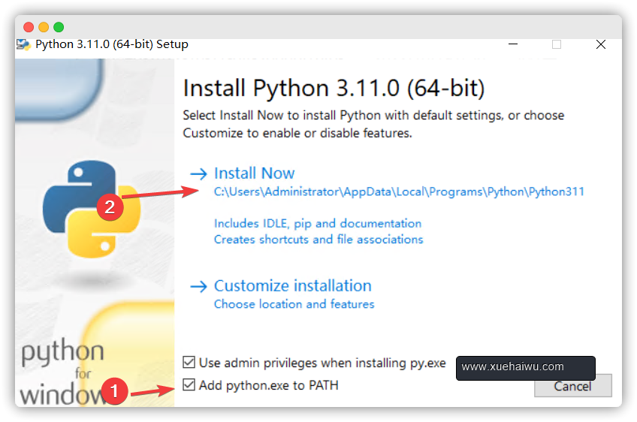Click the red circle marker numbered 2
Viewport: 637px width, 422px height.
click(110, 207)
